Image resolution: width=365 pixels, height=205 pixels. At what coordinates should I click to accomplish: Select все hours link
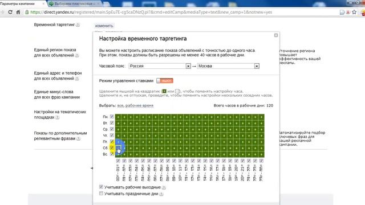click(120, 105)
